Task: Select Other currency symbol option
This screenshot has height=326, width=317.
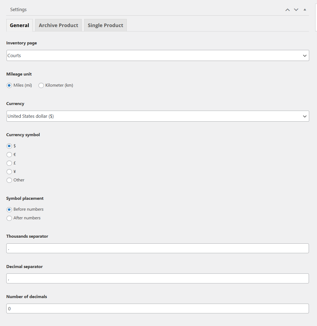Action: [x=9, y=180]
